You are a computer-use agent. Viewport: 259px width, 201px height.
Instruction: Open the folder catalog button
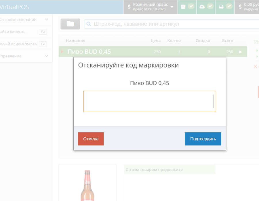pos(70,24)
